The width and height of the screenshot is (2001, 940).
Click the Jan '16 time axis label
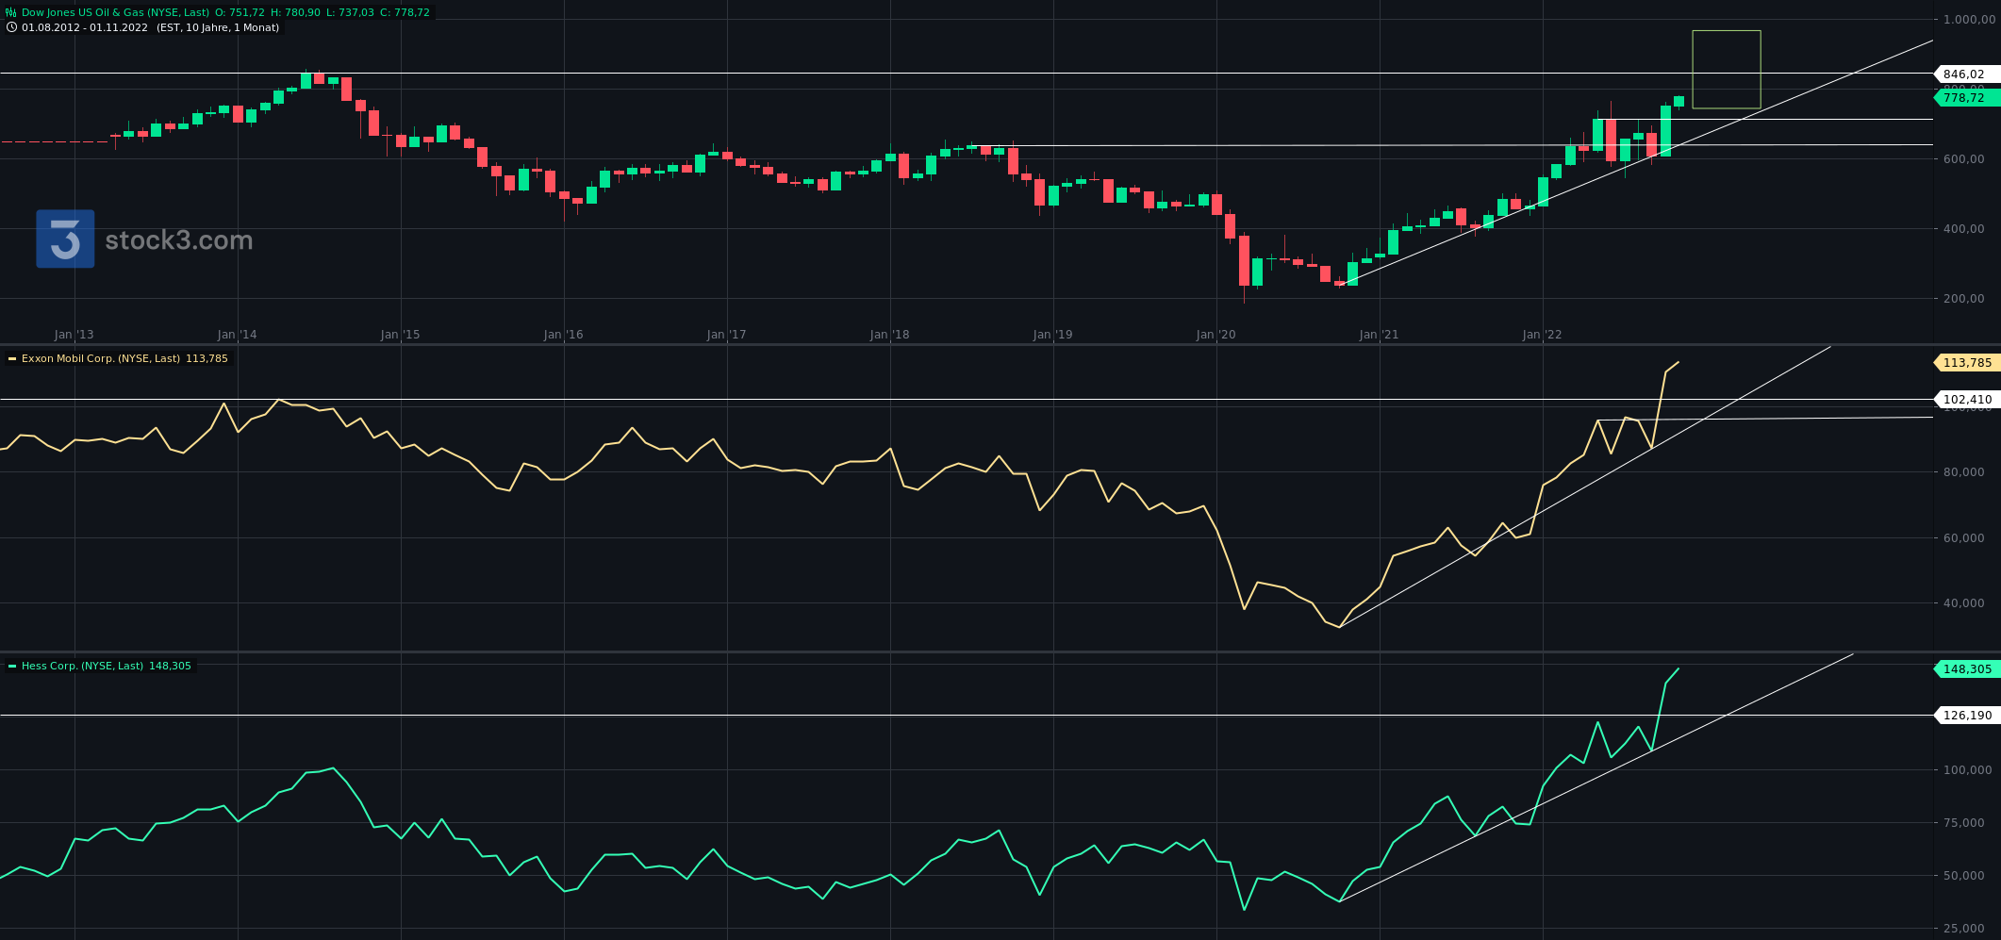pos(564,335)
